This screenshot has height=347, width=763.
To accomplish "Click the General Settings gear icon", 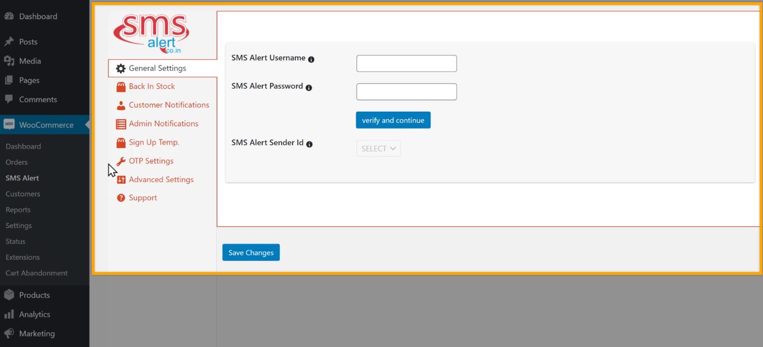I will pos(120,68).
